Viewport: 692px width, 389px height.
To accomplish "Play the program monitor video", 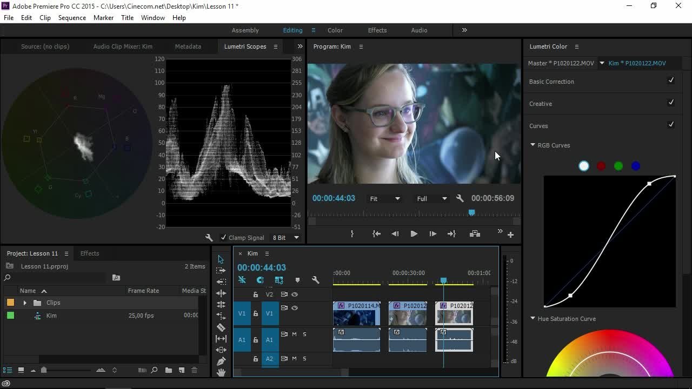I will click(414, 233).
